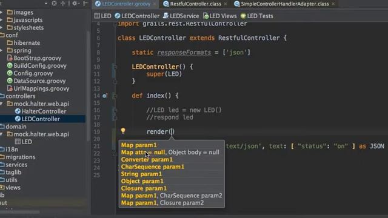388x218 pixels.
Task: Choose 'Converter param1' in parameter popup
Action: pyautogui.click(x=147, y=159)
